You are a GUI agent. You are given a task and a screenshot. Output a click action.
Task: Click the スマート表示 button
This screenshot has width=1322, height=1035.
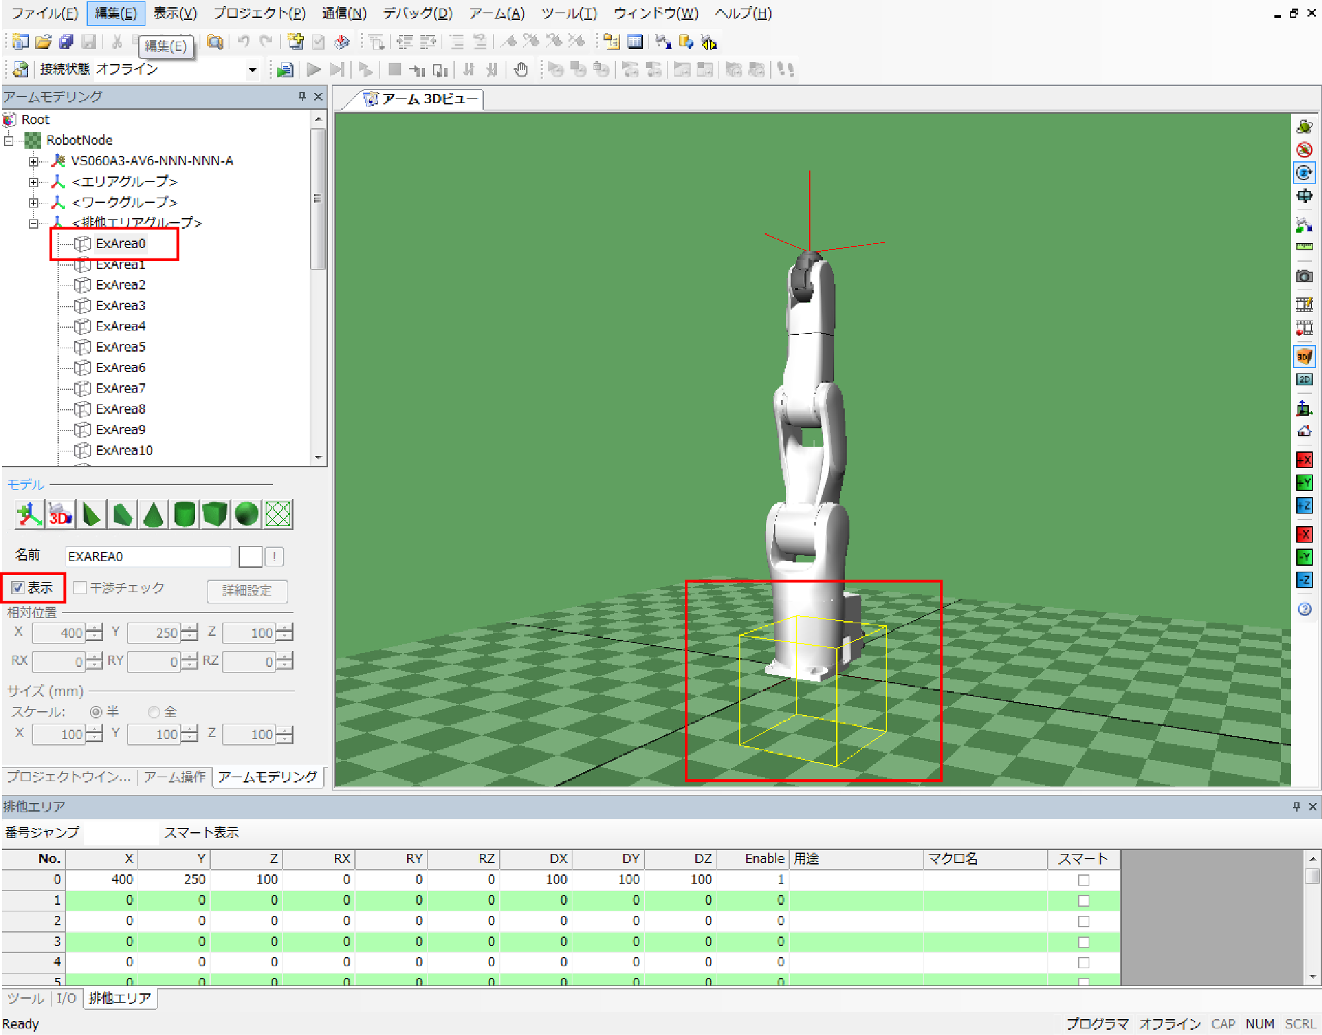click(x=202, y=832)
